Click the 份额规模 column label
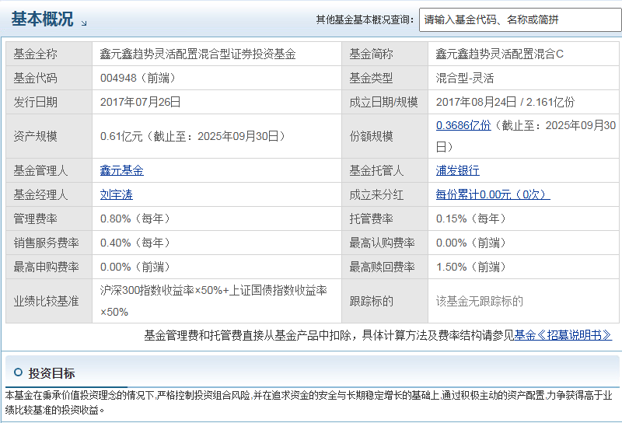Image resolution: width=622 pixels, height=423 pixels. coord(372,137)
